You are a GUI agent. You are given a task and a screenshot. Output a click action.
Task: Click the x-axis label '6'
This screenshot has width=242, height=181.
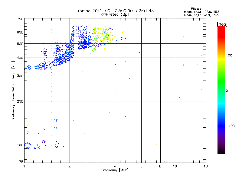click(x=141, y=166)
